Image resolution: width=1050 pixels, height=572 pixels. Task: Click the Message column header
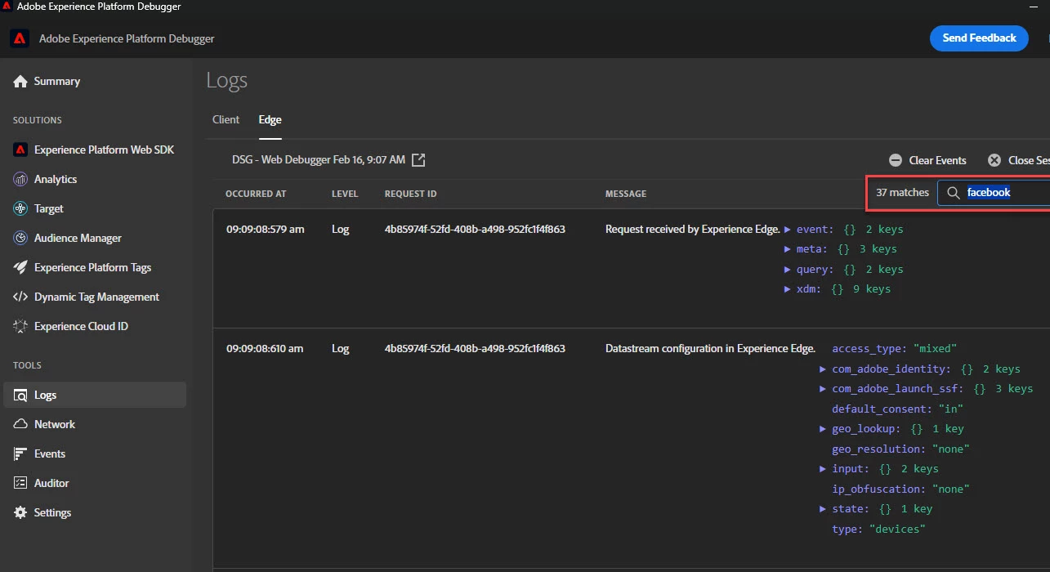pyautogui.click(x=626, y=194)
